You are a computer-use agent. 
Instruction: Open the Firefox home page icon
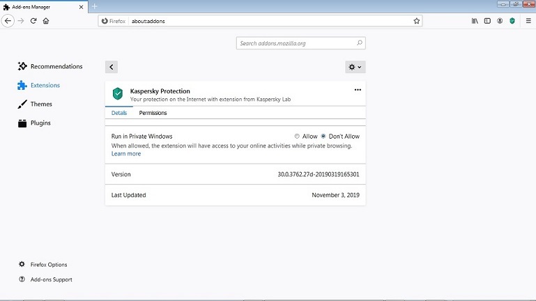[46, 21]
